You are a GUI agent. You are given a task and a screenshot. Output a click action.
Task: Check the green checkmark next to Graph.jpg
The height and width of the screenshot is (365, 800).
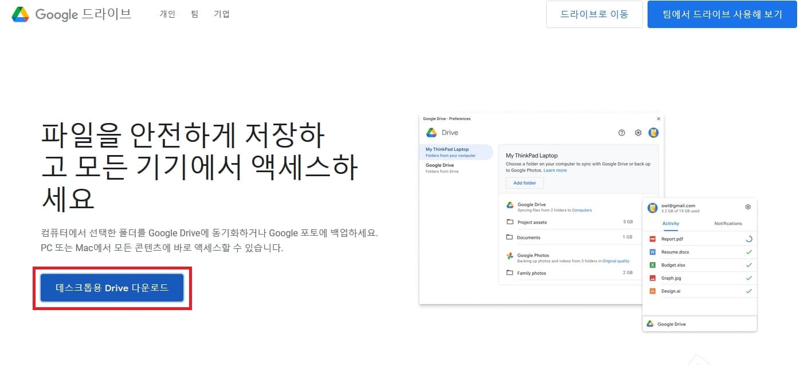tap(749, 277)
